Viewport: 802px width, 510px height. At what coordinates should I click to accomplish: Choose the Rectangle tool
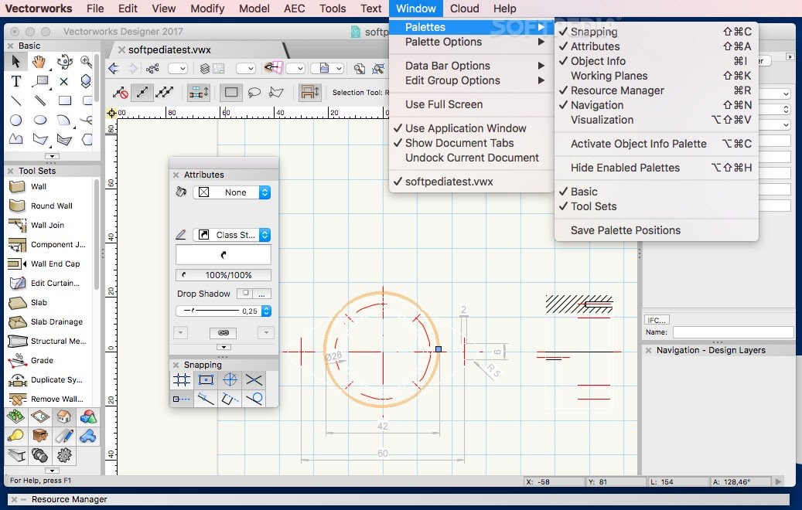(x=64, y=100)
